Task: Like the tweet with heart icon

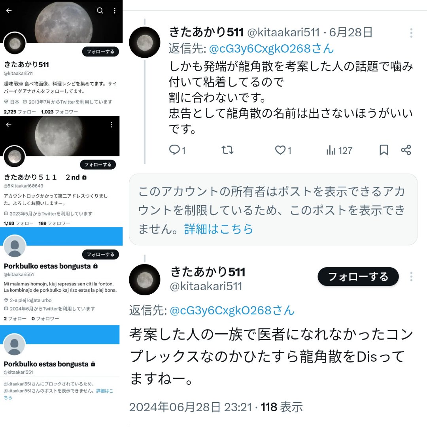Action: point(280,150)
